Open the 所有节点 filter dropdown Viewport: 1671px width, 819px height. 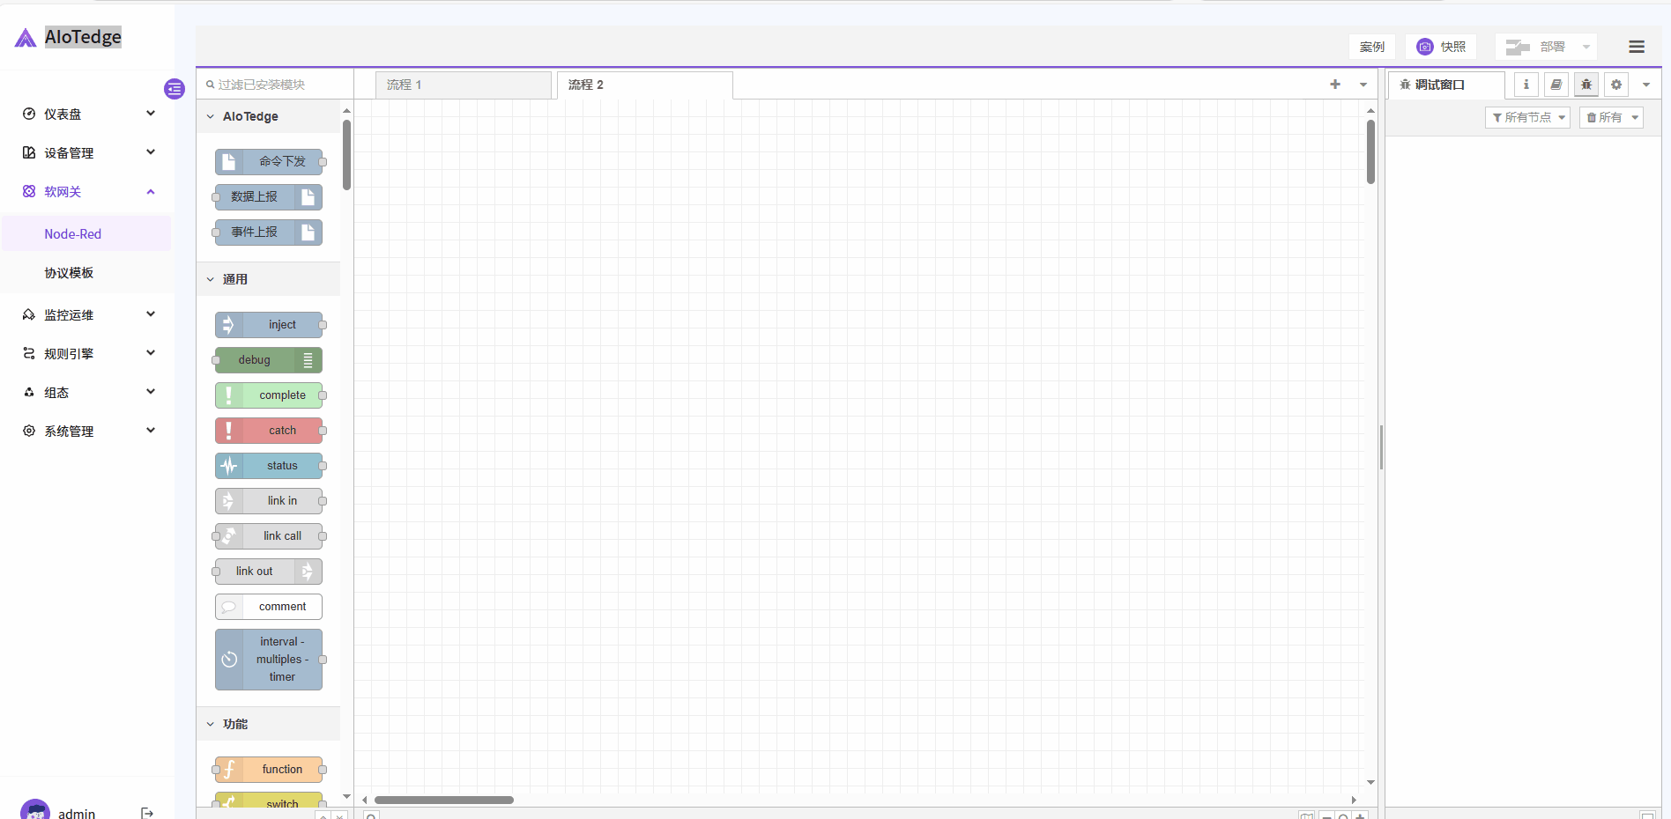[1528, 117]
